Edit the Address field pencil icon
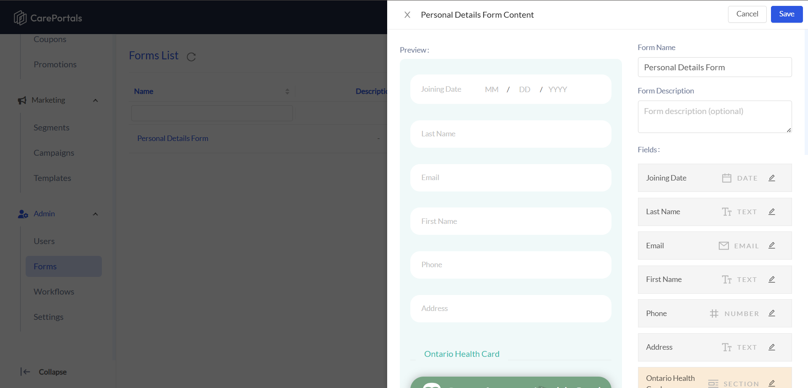 tap(772, 347)
